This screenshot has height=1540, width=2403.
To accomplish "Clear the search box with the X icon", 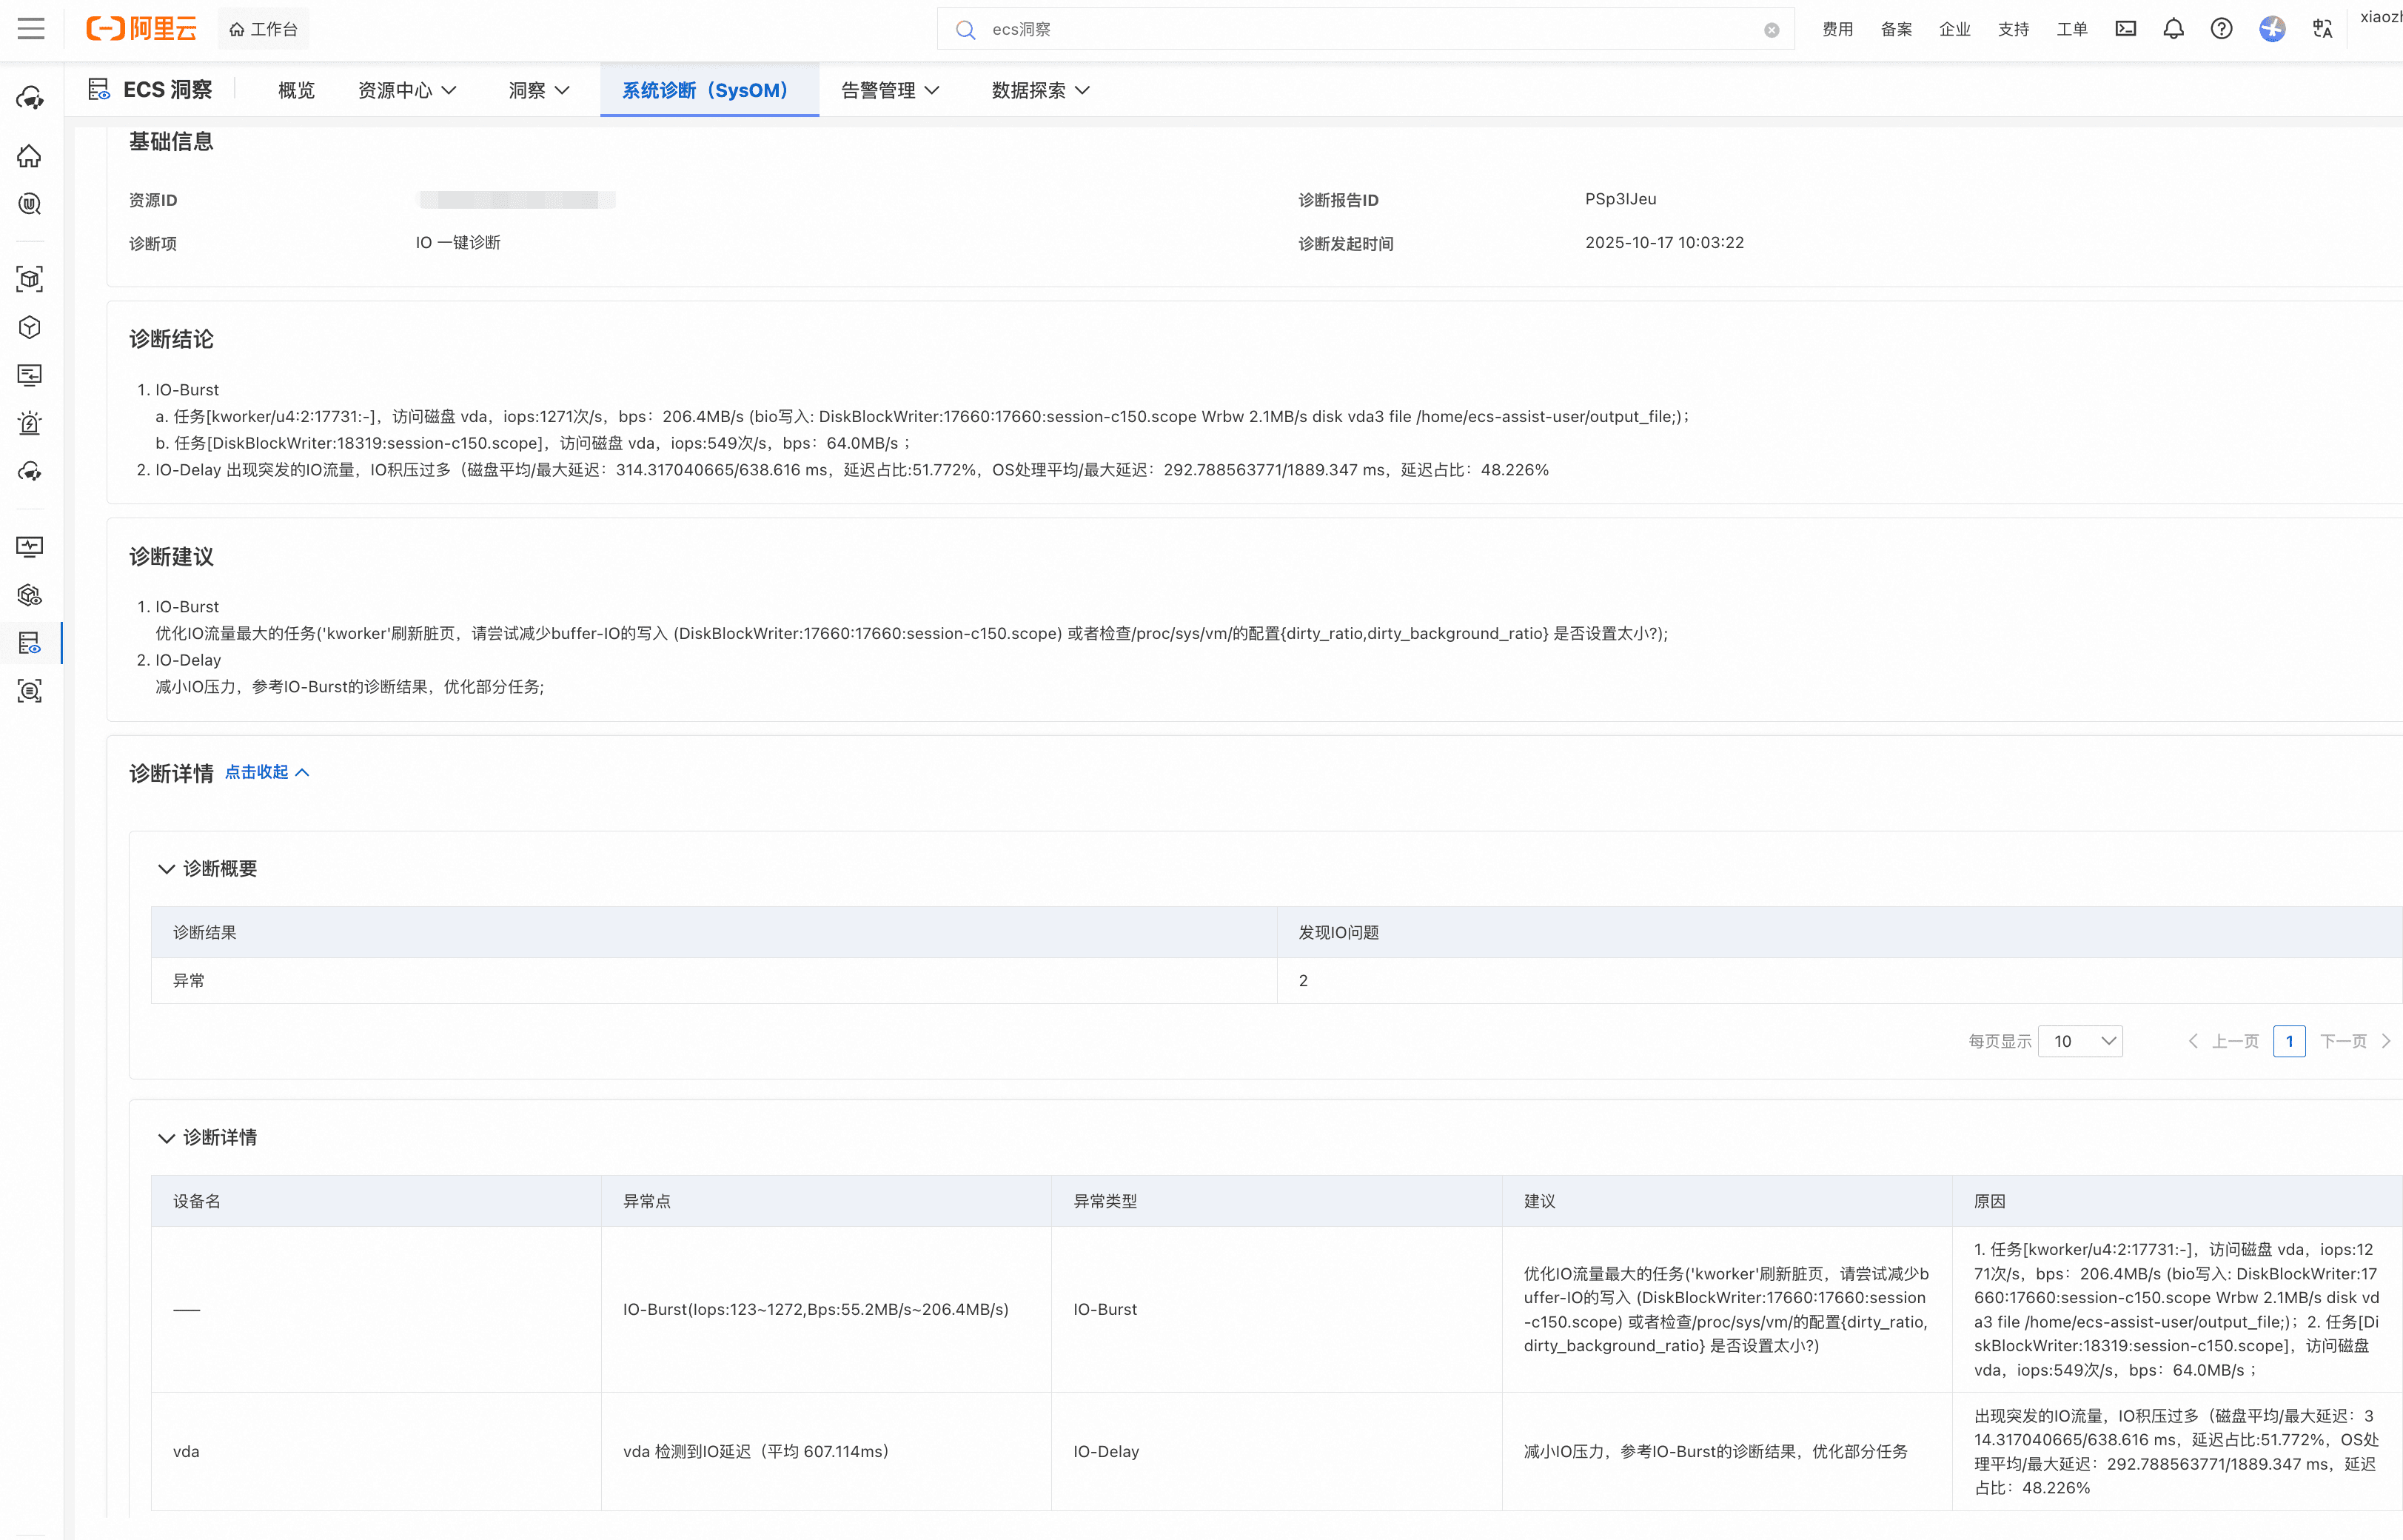I will click(x=1772, y=30).
